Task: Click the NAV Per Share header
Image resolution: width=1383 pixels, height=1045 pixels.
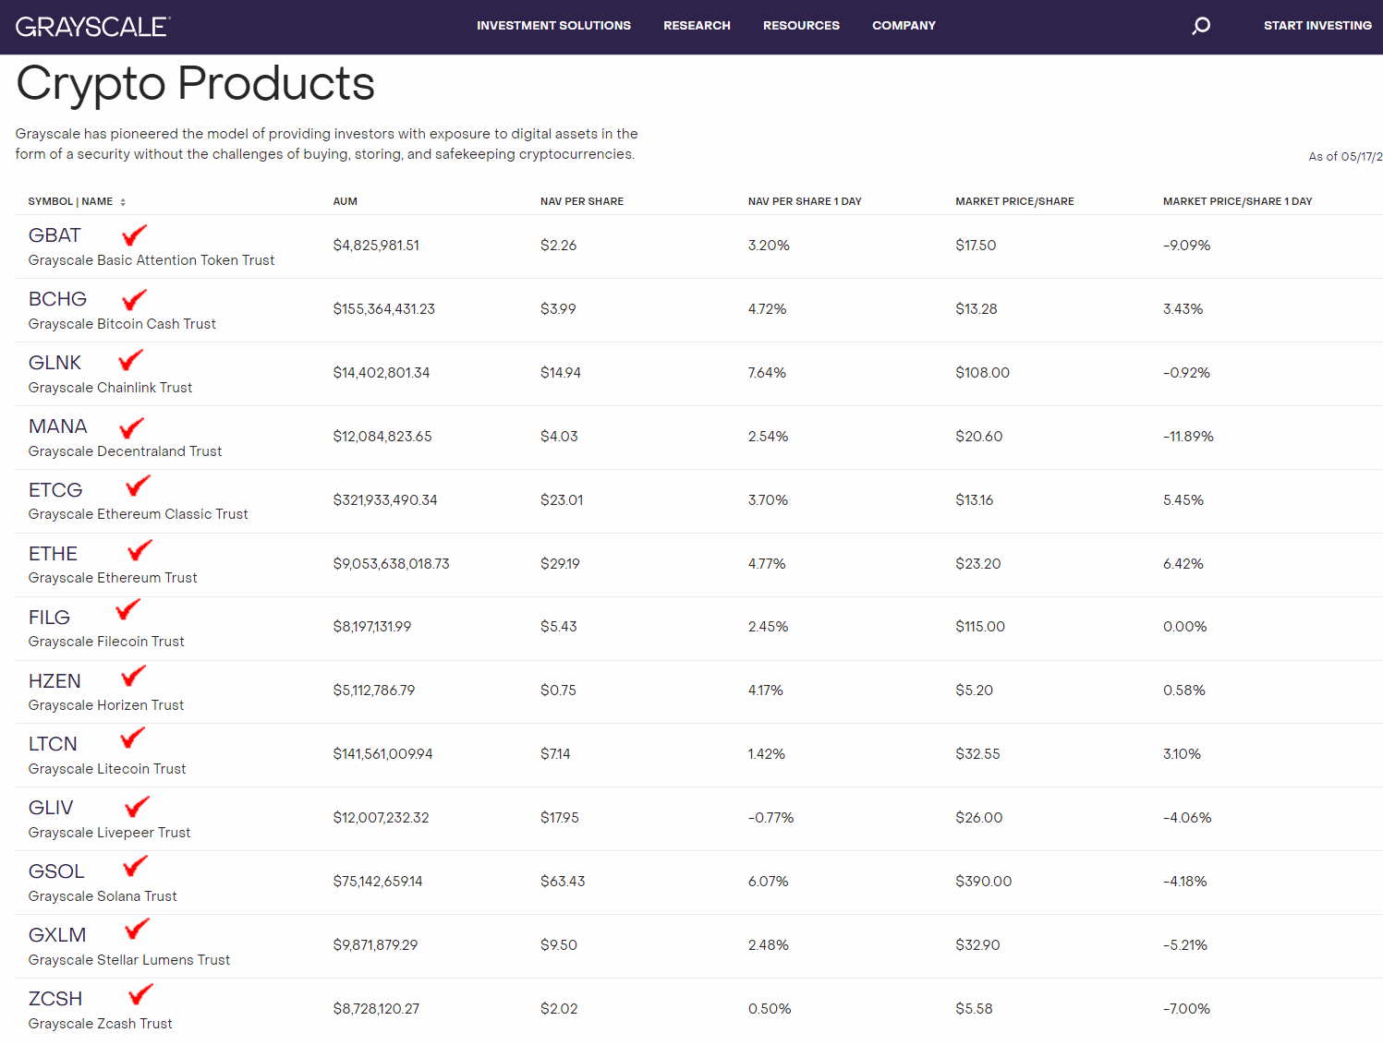Action: click(x=581, y=201)
